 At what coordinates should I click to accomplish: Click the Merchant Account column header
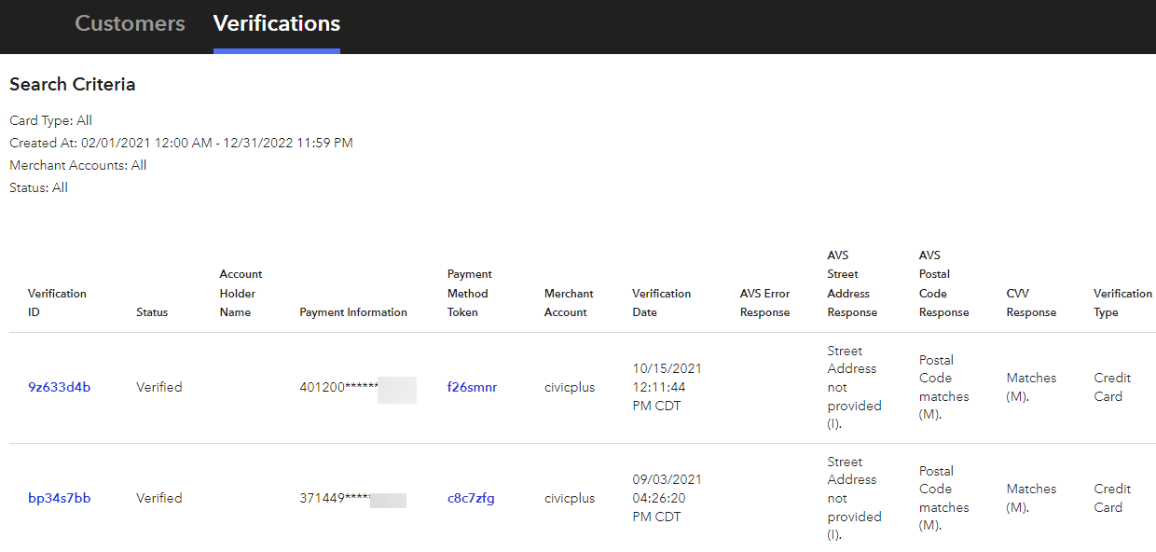(569, 303)
